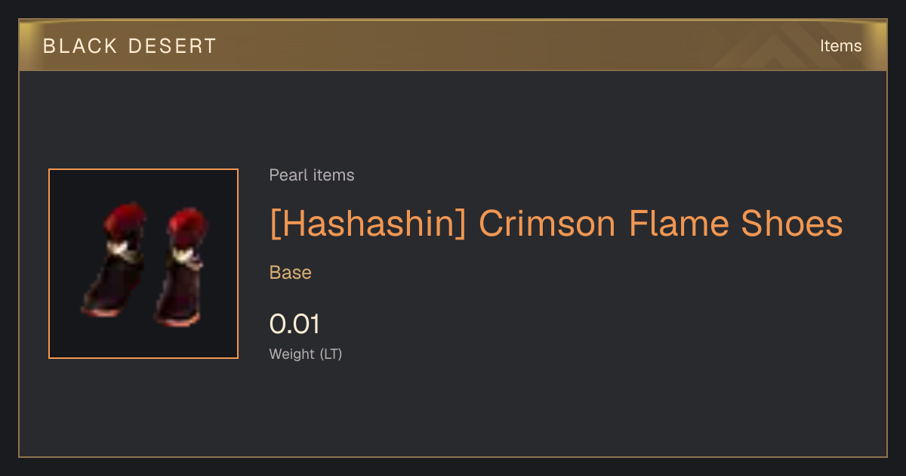
Task: Click the red flame tuft on the right shoe
Action: coord(187,225)
